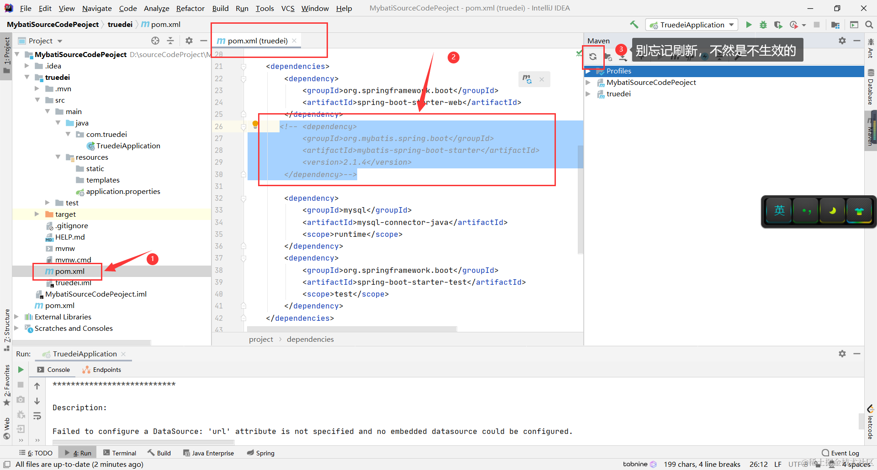Expand the .idea folder
877x470 pixels.
click(x=27, y=66)
